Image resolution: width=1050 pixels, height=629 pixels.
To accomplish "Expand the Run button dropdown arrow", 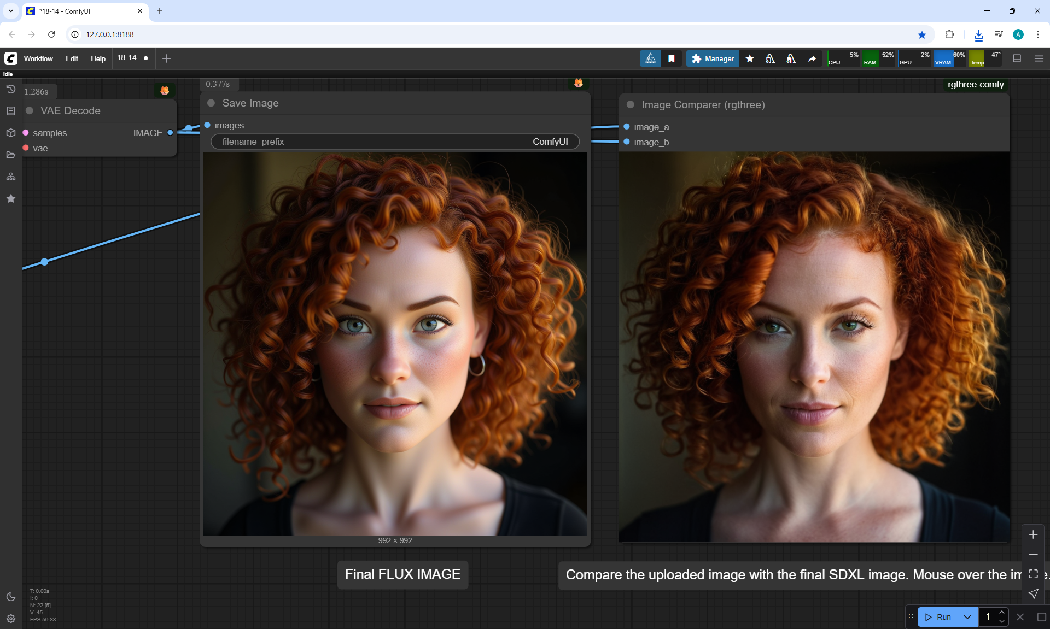I will (x=967, y=617).
